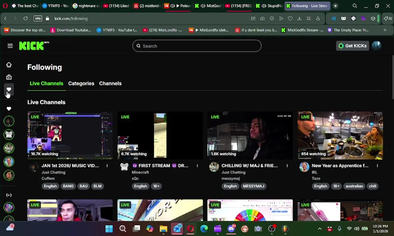Screen dimensions: 394x236
Task: Go to Home in the Kick sidebar
Action: pos(9,65)
